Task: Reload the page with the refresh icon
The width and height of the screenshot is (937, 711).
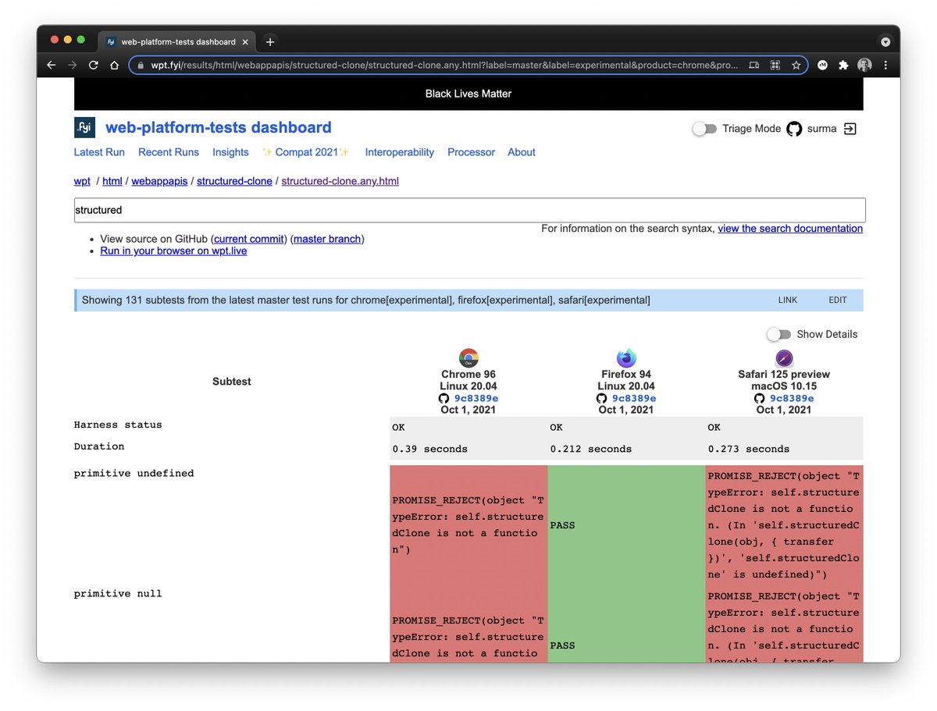Action: [94, 66]
